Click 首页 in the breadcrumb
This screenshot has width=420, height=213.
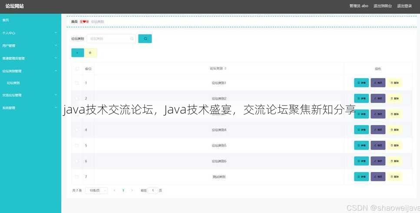point(74,22)
